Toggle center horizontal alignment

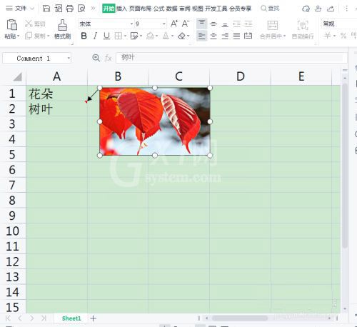click(x=213, y=36)
